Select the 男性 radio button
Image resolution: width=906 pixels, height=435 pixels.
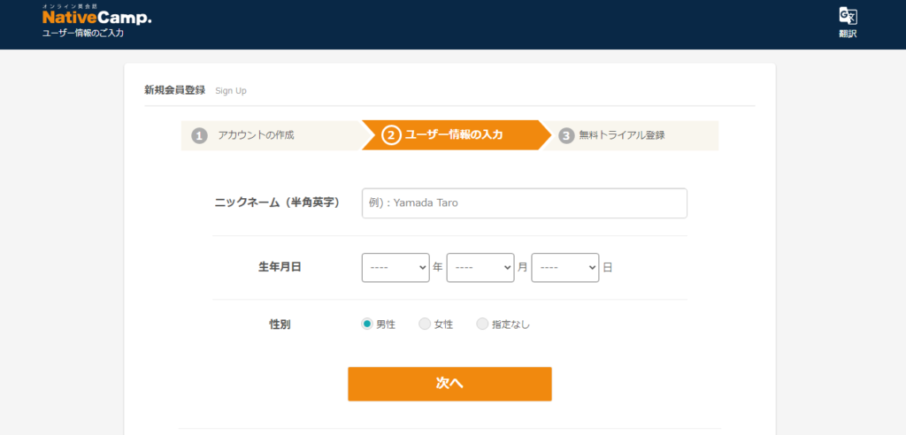pyautogui.click(x=366, y=324)
